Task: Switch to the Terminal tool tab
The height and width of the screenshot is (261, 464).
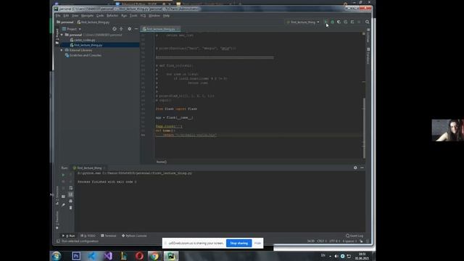Action: 108,236
